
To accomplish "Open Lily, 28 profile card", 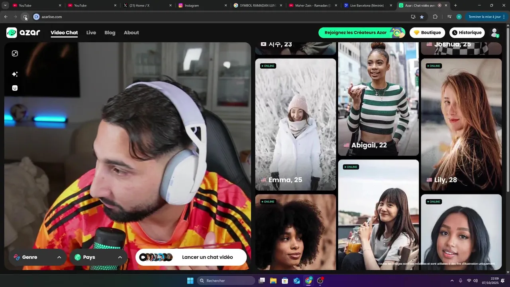I will coord(461,124).
